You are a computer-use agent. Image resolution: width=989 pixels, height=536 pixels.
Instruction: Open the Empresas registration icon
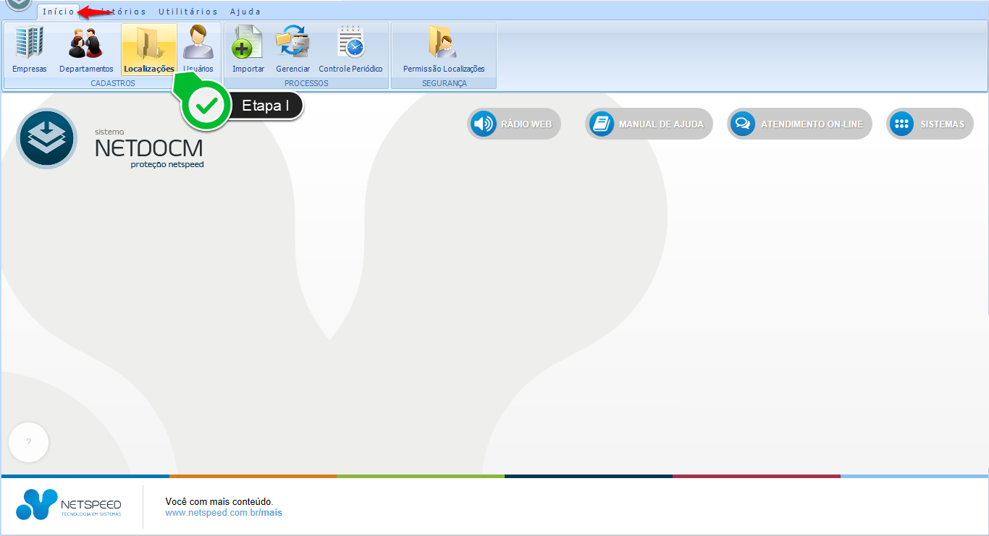29,49
